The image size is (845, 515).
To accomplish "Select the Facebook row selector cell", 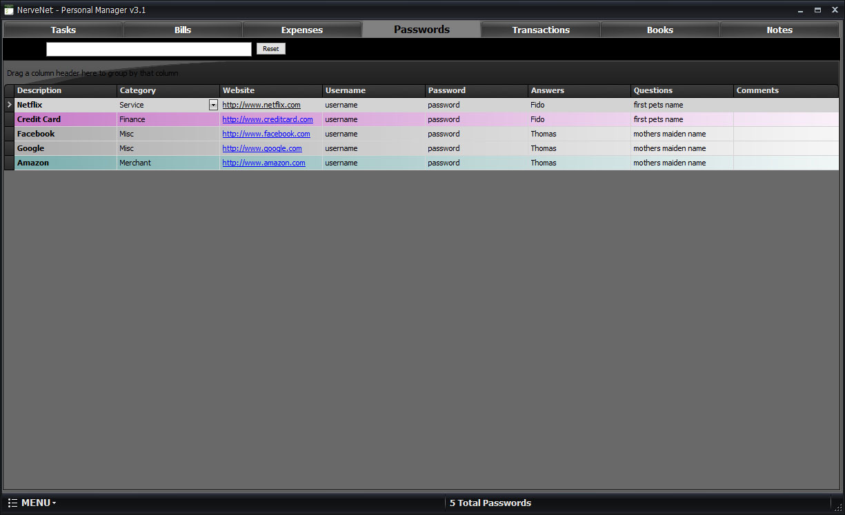I will [x=9, y=134].
